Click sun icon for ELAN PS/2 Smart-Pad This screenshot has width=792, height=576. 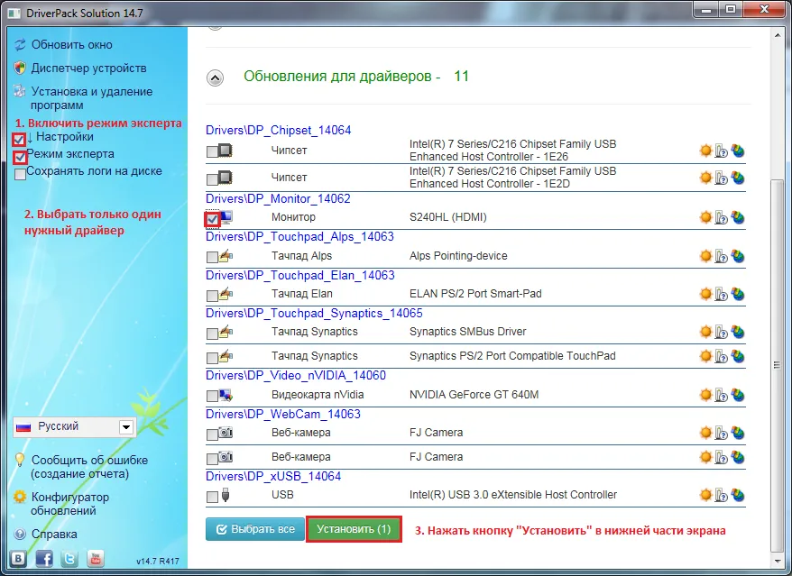tap(705, 294)
